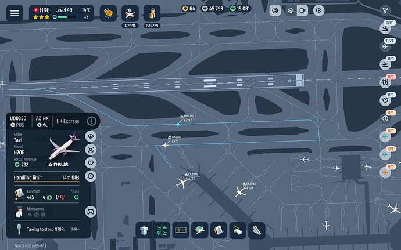
Task: Toggle the map layers button
Action: pos(289,10)
